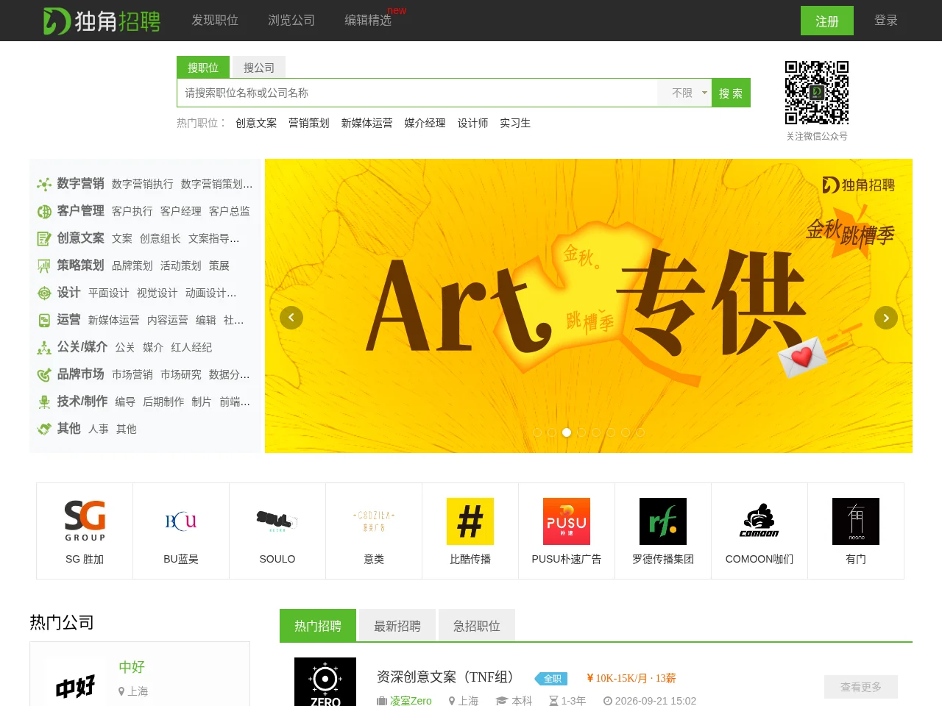Click the 查看更多 button
The height and width of the screenshot is (706, 942).
(x=861, y=687)
